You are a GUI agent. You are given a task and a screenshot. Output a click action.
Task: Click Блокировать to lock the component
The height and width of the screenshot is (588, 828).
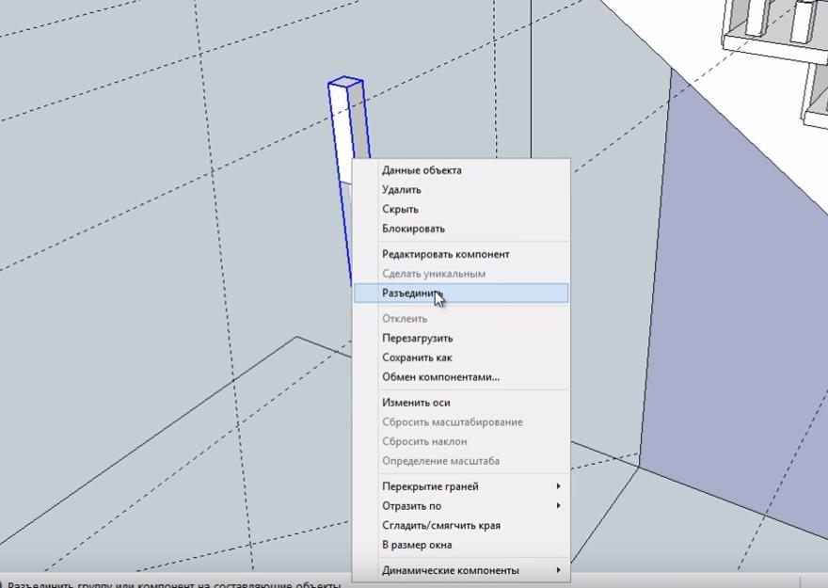click(413, 229)
